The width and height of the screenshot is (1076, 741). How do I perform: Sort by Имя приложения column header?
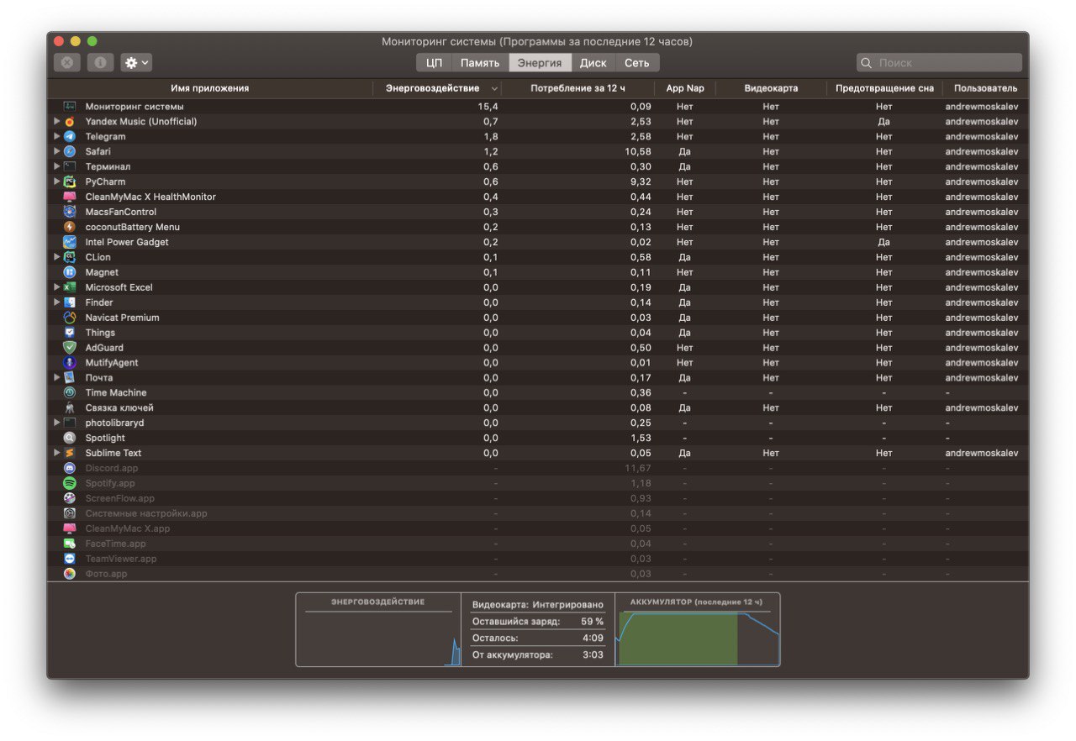click(x=210, y=88)
